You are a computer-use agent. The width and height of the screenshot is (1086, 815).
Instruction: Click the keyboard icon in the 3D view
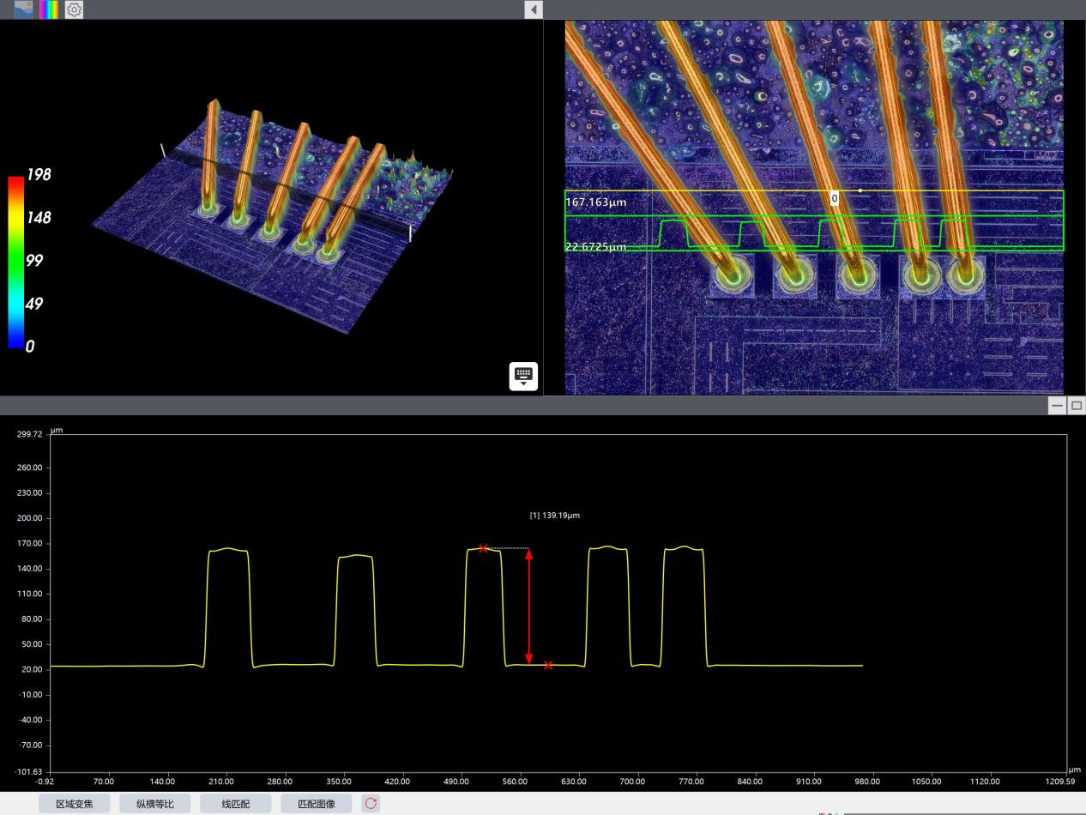[523, 376]
